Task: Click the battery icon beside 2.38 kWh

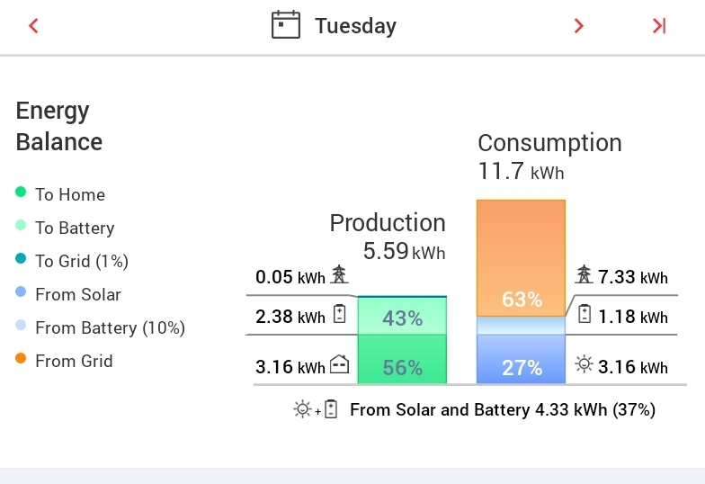Action: point(339,315)
